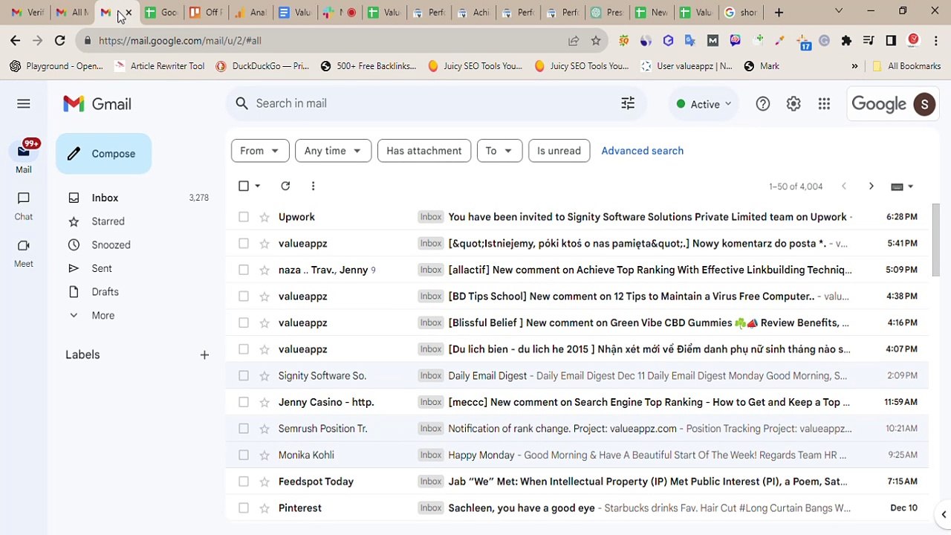Click the search options filter icon
The image size is (951, 535).
(x=628, y=103)
